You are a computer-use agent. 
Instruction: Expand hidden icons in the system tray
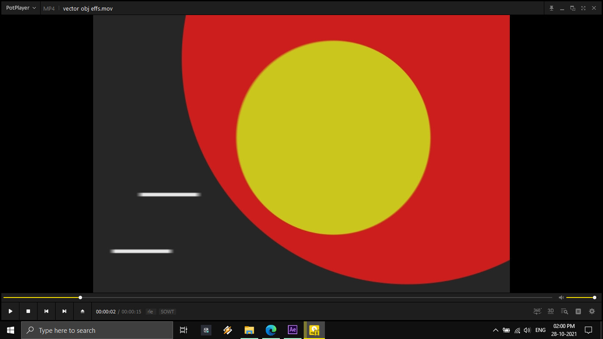495,330
